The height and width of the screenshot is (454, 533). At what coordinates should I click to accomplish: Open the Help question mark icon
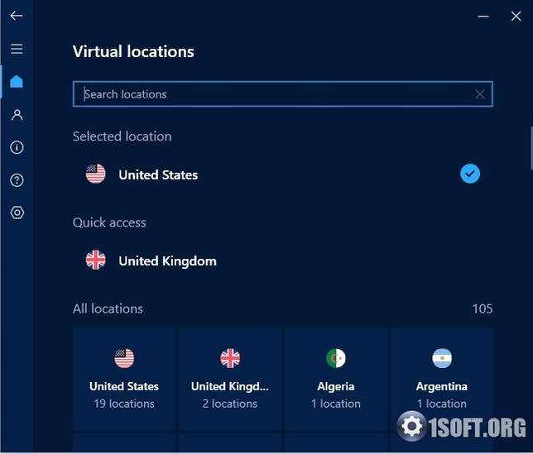coord(17,180)
